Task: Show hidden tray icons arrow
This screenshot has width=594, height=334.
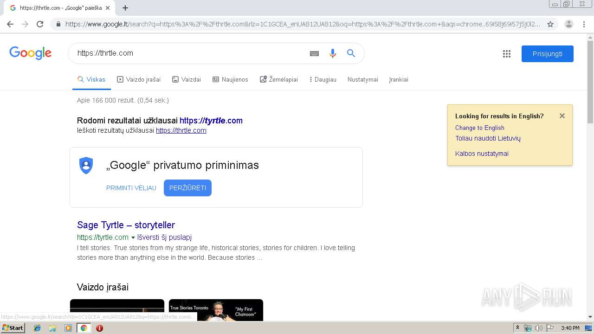Action: pos(517,328)
